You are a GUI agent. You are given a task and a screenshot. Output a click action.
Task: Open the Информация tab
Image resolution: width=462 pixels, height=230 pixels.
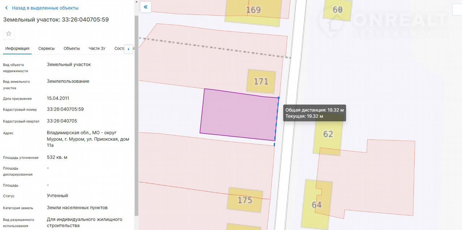point(17,49)
